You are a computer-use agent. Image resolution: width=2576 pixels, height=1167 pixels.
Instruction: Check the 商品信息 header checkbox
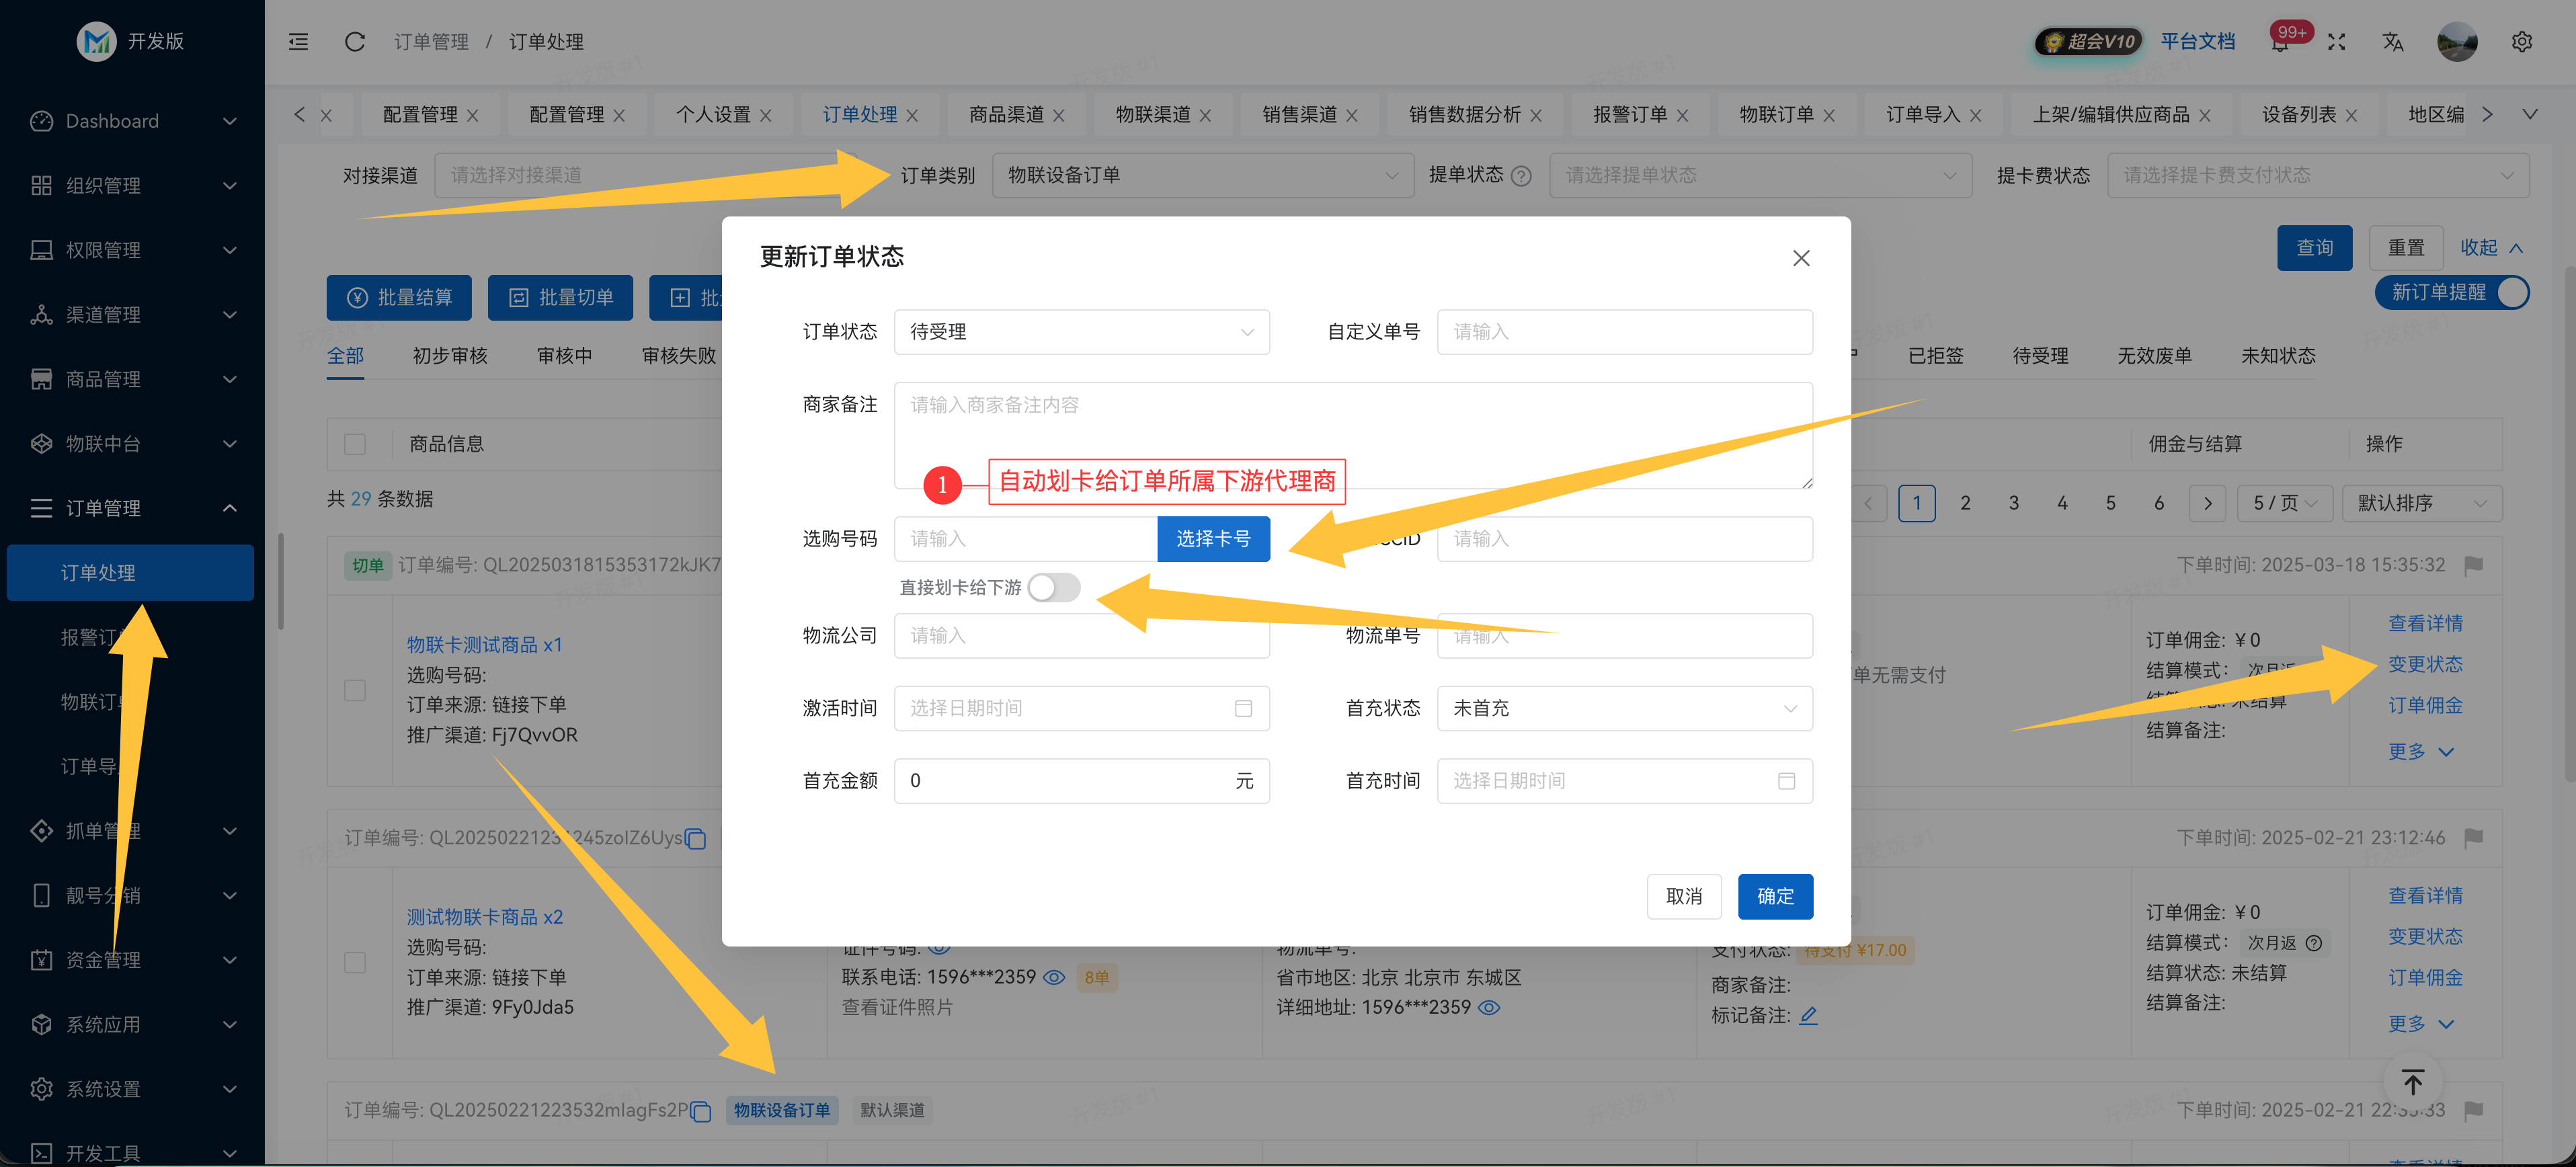(355, 443)
